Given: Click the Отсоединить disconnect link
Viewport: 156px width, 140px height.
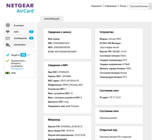Looking at the screenshot, I should 17,69.
